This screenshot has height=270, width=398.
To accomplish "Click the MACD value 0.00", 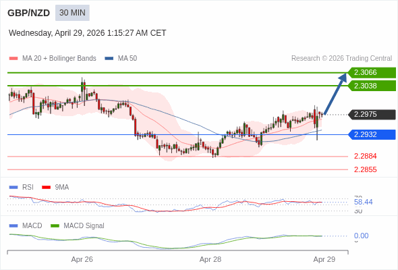I will click(361, 236).
